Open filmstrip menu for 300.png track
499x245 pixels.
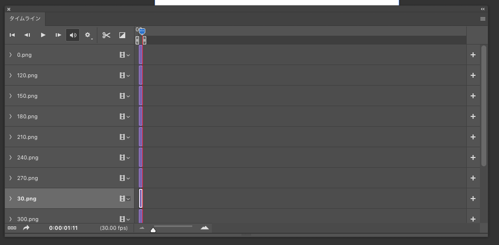[125, 219]
